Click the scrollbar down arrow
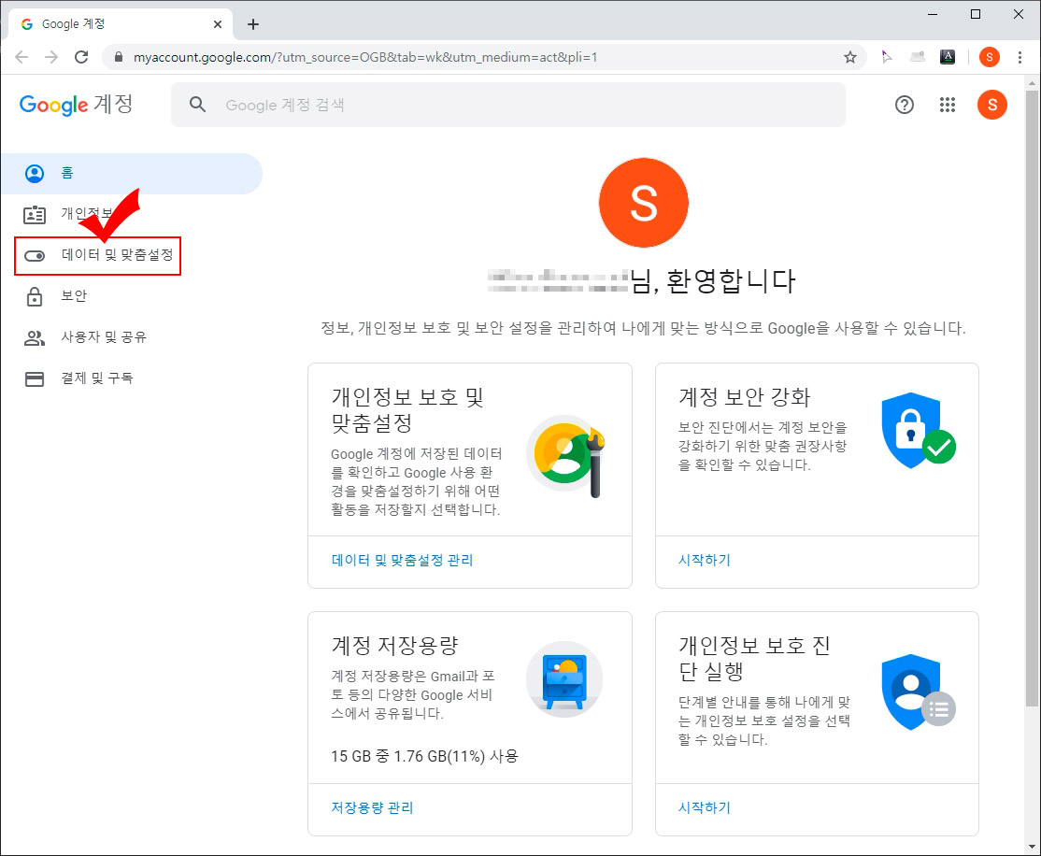Viewport: 1041px width, 856px height. point(1031,847)
